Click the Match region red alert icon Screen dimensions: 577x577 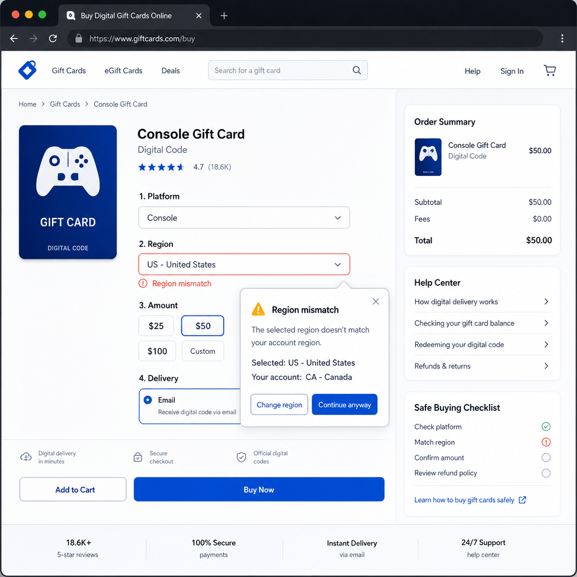546,442
